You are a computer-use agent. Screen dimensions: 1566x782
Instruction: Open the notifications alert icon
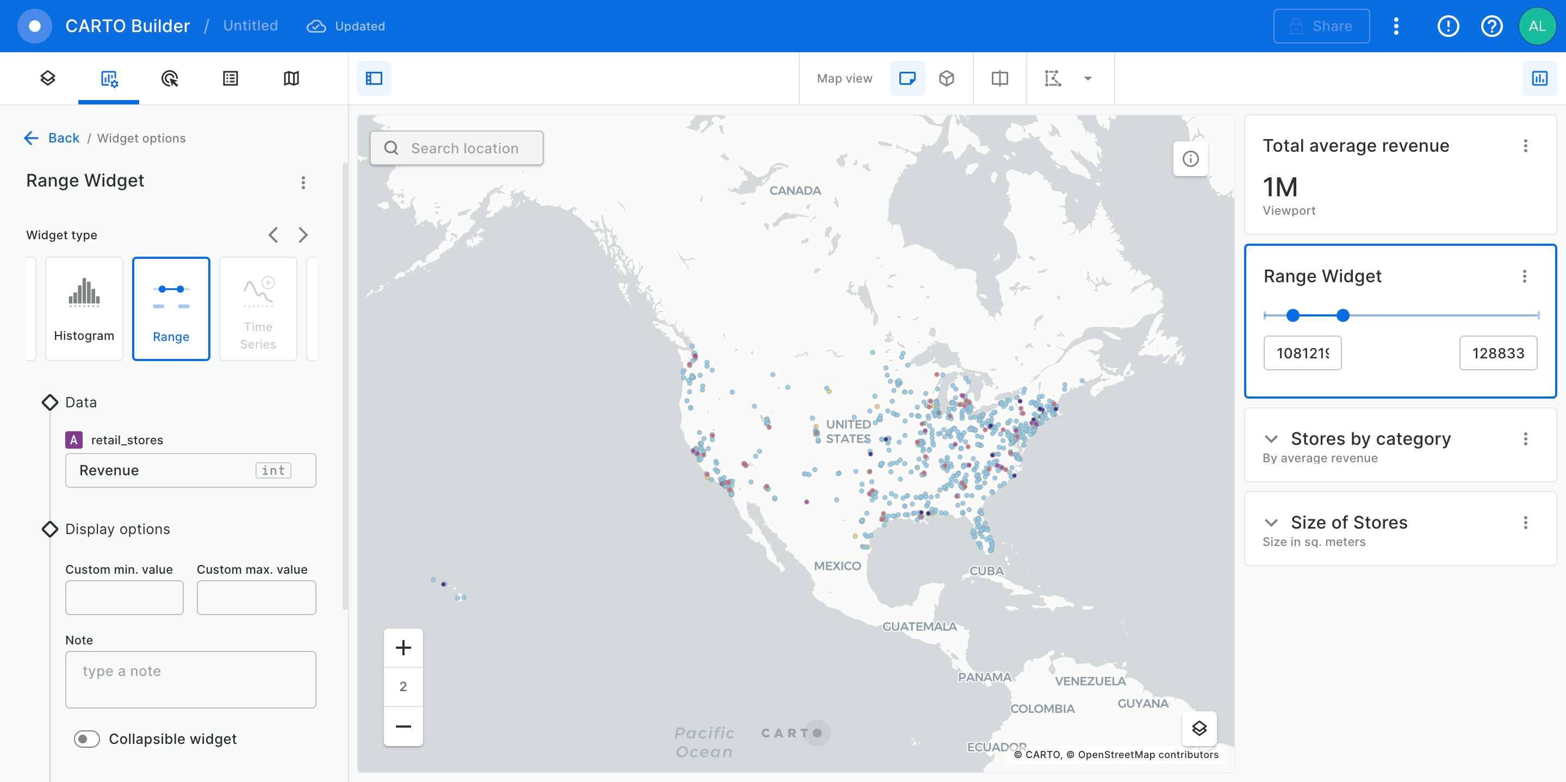[x=1448, y=26]
